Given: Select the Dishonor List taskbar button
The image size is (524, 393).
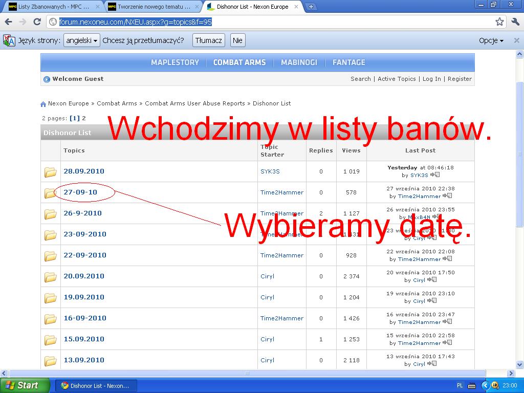Looking at the screenshot, I should coord(96,386).
